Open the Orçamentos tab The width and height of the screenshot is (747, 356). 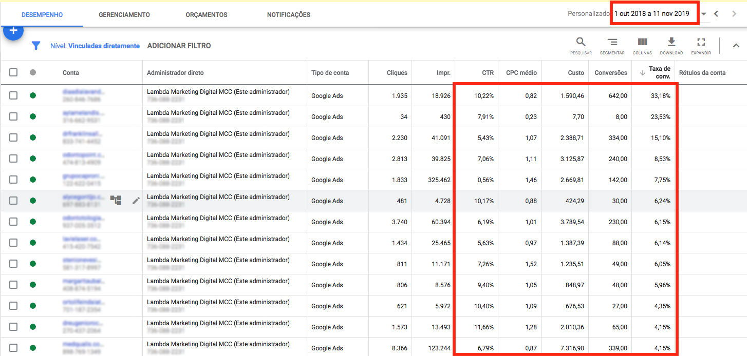click(x=207, y=15)
